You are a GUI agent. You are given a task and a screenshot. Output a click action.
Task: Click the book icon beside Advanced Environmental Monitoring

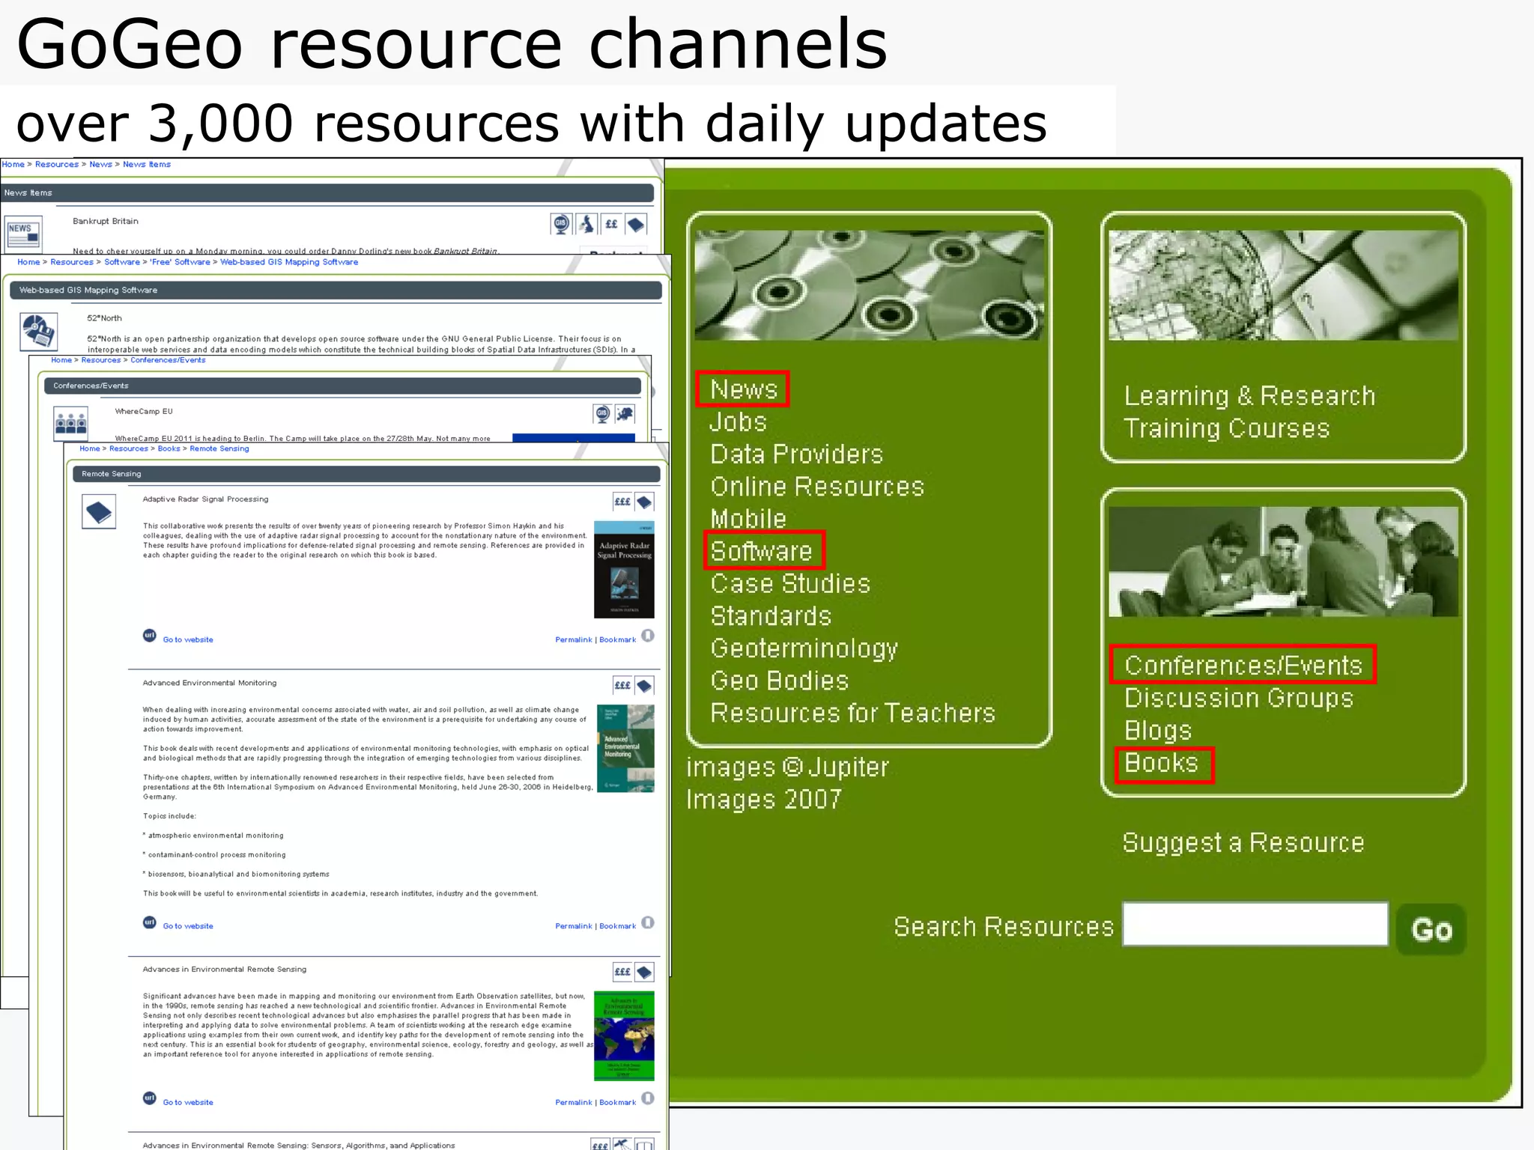pos(644,685)
